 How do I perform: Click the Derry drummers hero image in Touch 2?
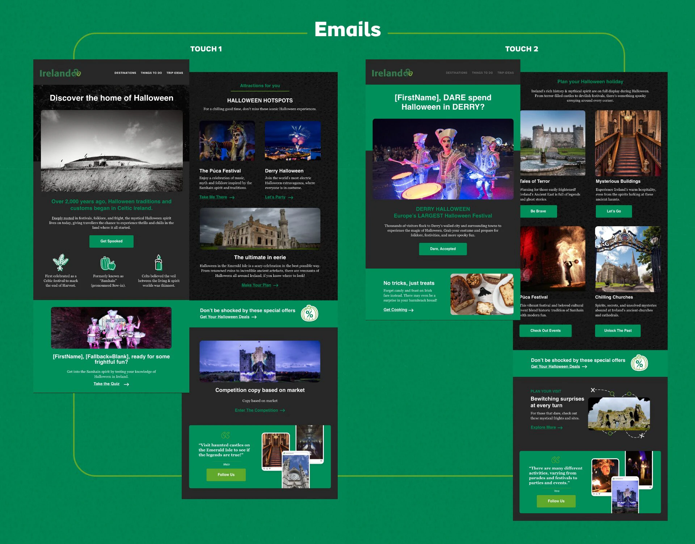pyautogui.click(x=443, y=159)
